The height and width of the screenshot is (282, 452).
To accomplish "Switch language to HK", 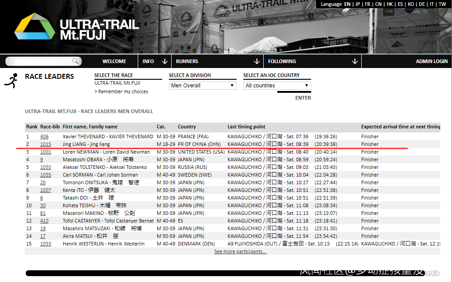I will click(389, 4).
